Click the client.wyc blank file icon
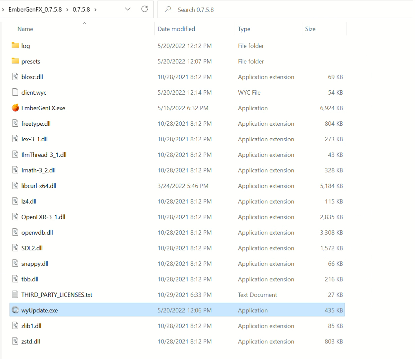The width and height of the screenshot is (415, 359). [15, 92]
